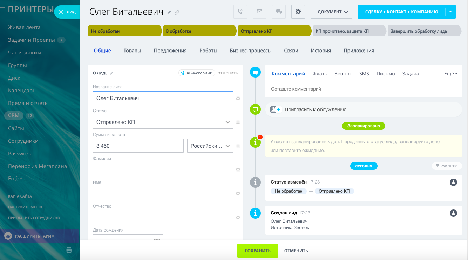
Task: Select the Комментарий timeline tab
Action: pyautogui.click(x=288, y=74)
